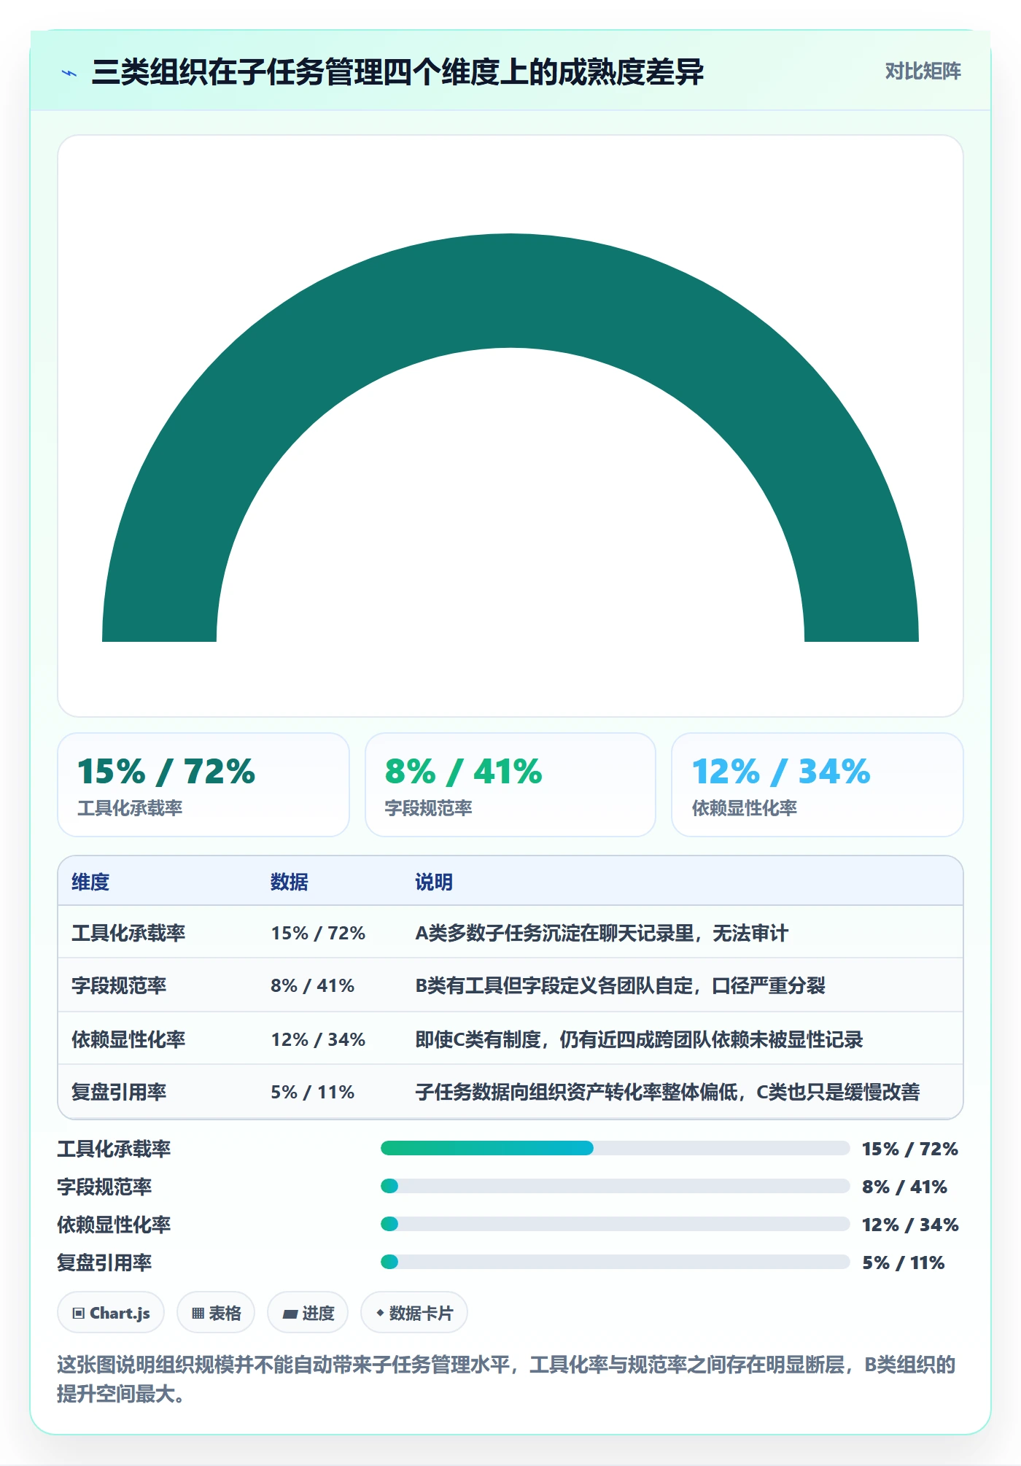Click the 字段规范率 progress bar
Image resolution: width=1021 pixels, height=1466 pixels.
[615, 1186]
